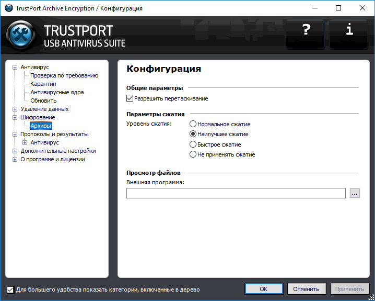Collapse the top-level Антивирус tree node
The image size is (375, 301).
point(15,67)
